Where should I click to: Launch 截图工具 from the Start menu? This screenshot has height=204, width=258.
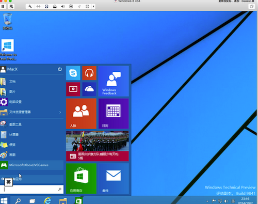(x=31, y=124)
